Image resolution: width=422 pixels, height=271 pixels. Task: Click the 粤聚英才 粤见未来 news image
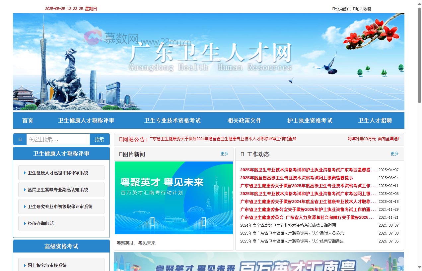point(174,197)
